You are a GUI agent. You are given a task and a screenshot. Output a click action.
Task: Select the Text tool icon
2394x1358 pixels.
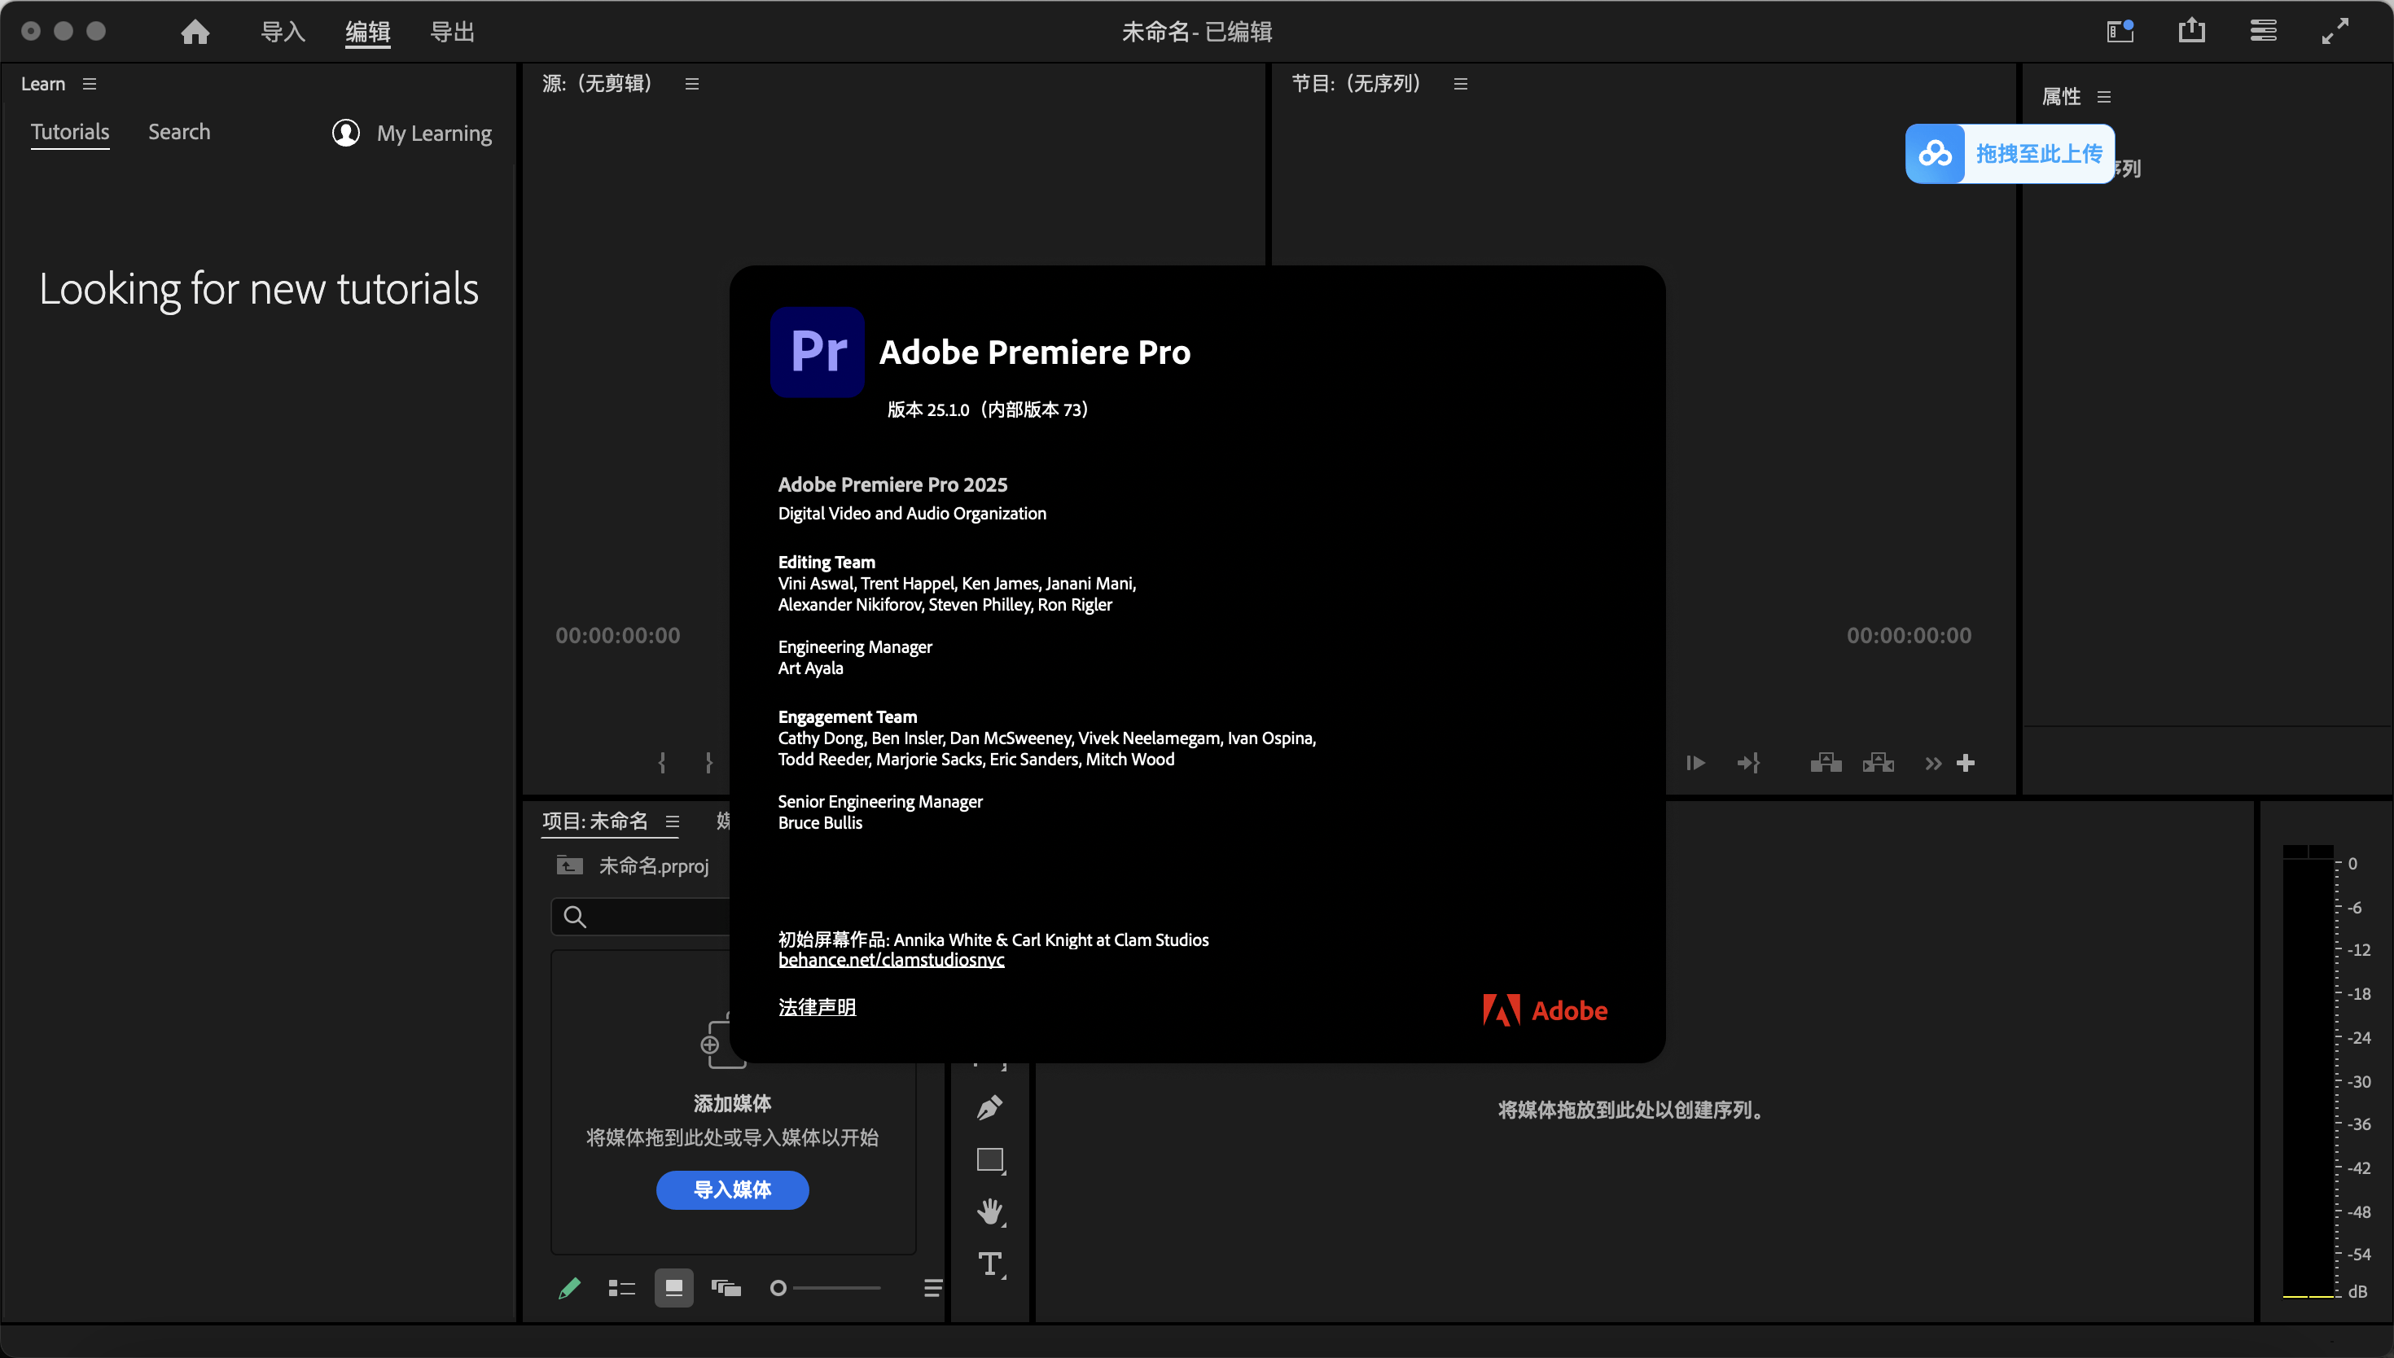tap(990, 1264)
